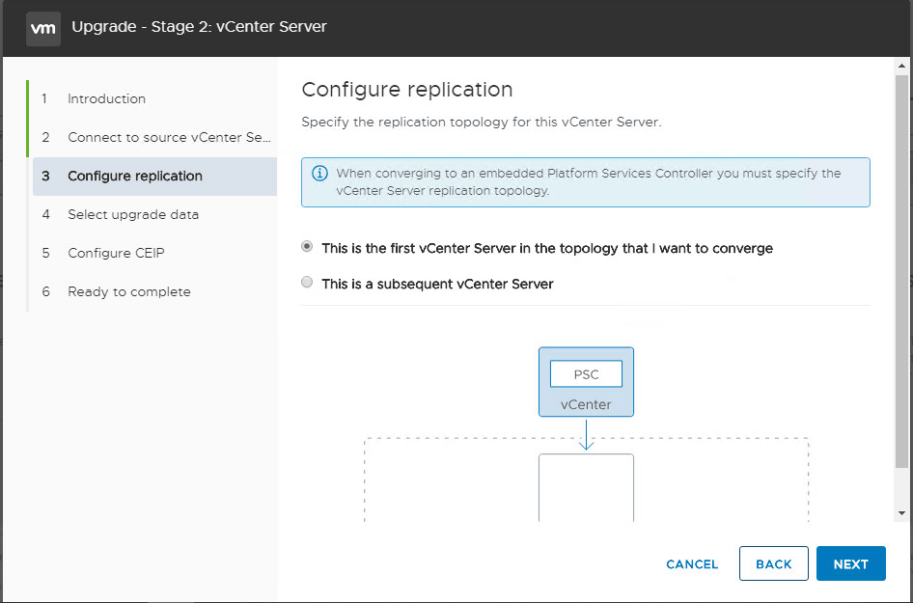Click the downward arrow connector in the diagram
Screen dimensions: 913x603
click(586, 434)
